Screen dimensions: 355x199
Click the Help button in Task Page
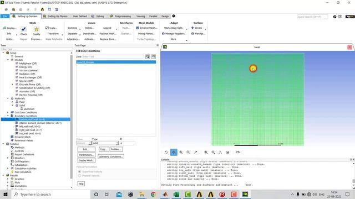pyautogui.click(x=81, y=184)
